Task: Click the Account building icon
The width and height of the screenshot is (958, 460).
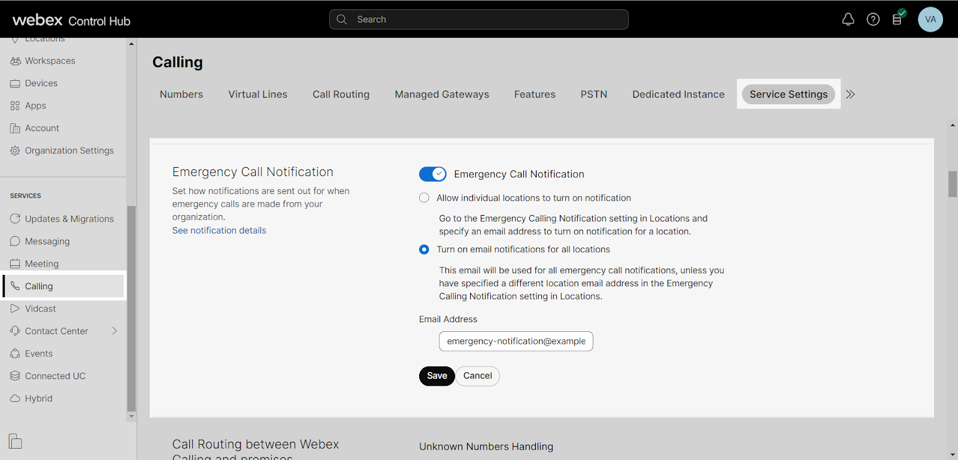Action: click(x=15, y=128)
